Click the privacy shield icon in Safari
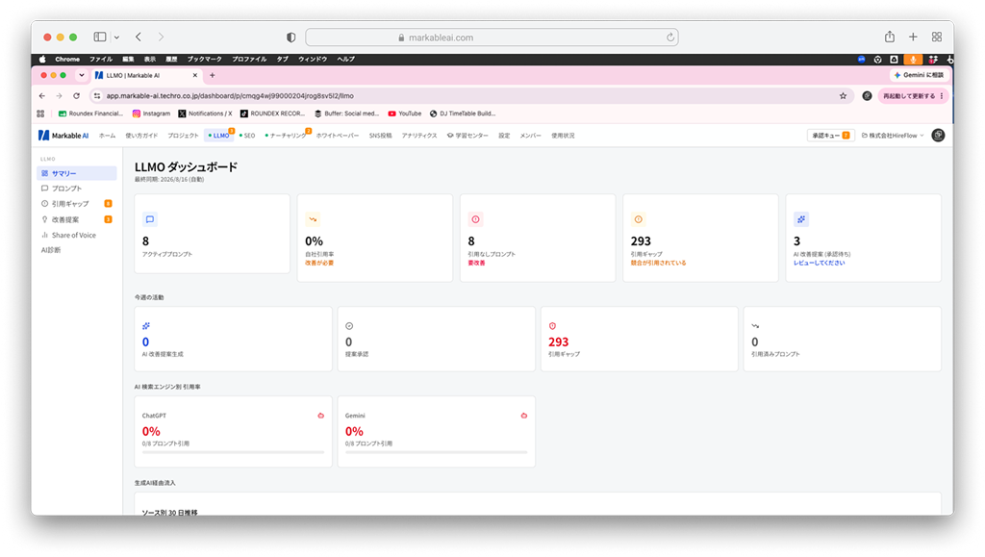The height and width of the screenshot is (557, 985). pyautogui.click(x=290, y=38)
